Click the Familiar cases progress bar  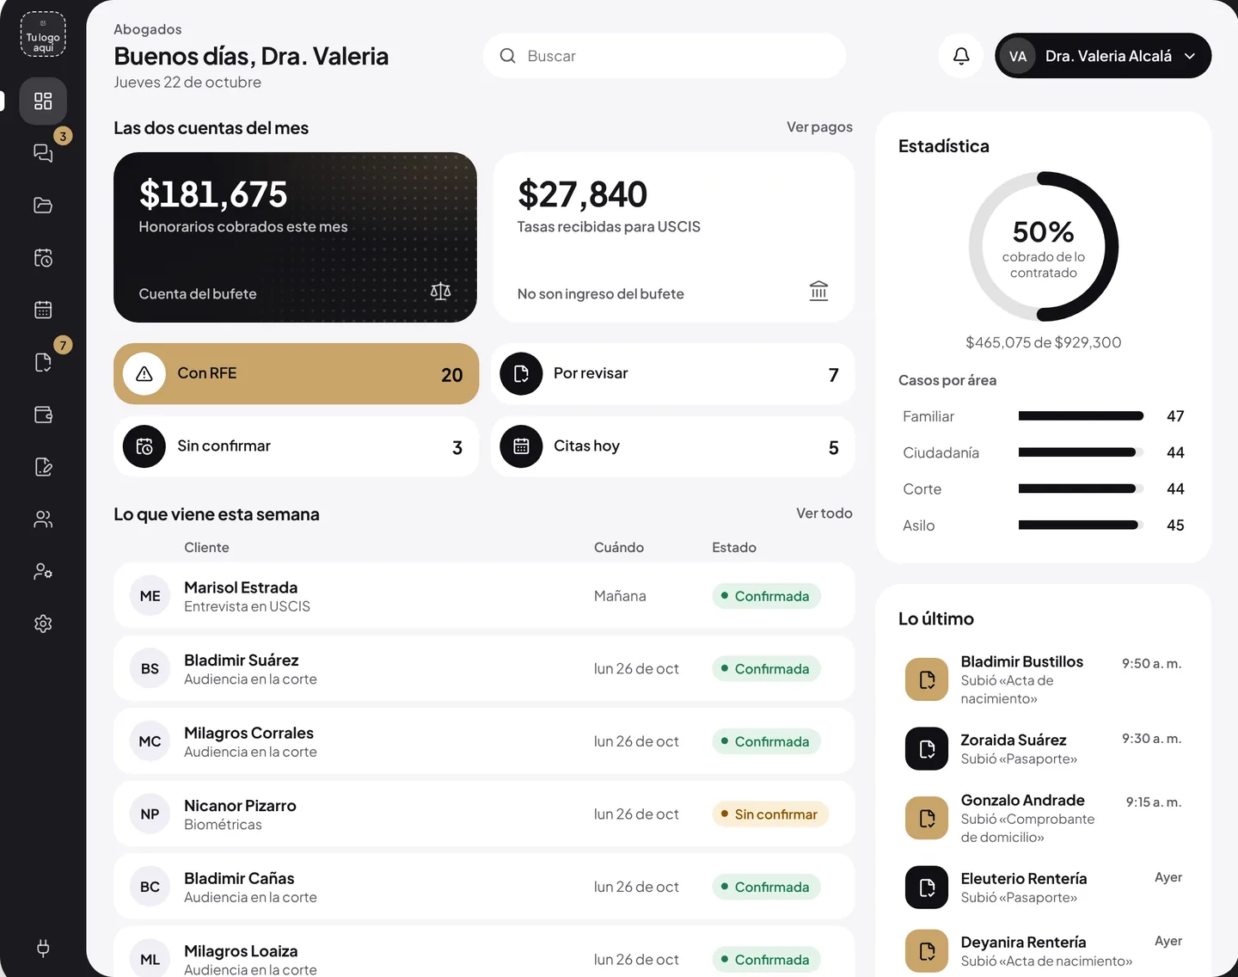pos(1081,416)
